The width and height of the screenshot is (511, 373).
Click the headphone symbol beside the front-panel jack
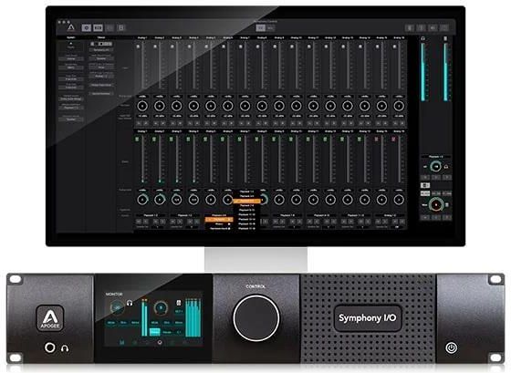tap(65, 348)
